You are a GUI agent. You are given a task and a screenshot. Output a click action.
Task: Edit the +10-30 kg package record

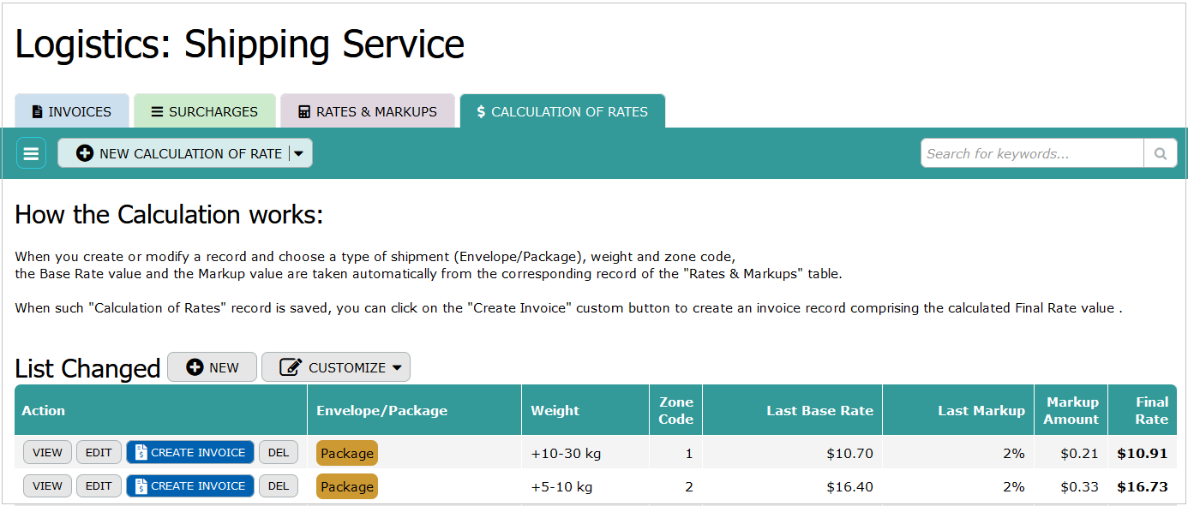point(99,453)
